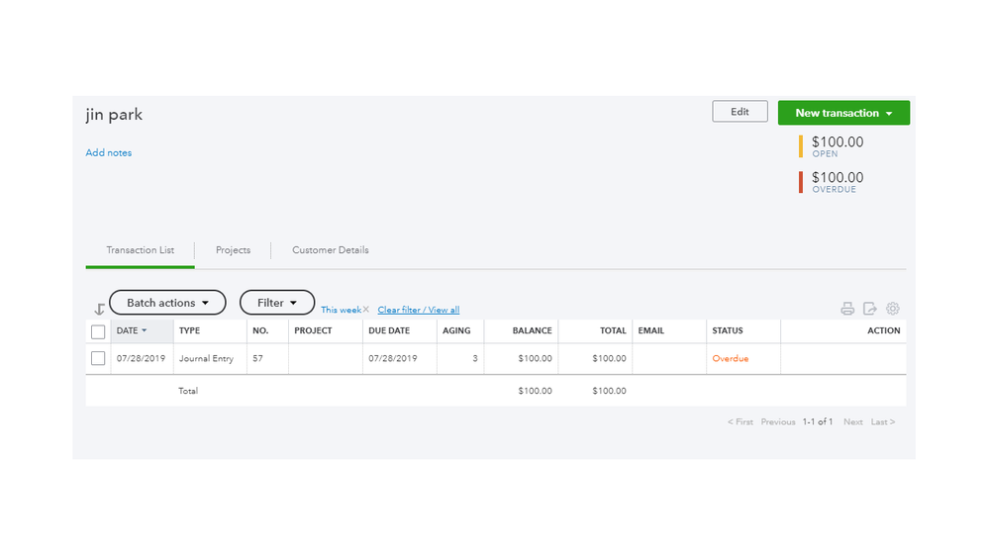Image resolution: width=989 pixels, height=556 pixels.
Task: Select the Transaction List tab
Action: 140,250
